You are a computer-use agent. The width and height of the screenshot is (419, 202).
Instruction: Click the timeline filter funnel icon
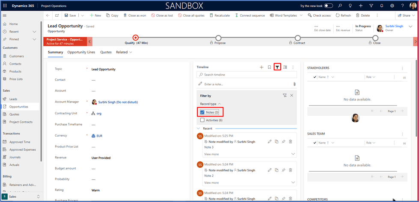click(277, 67)
